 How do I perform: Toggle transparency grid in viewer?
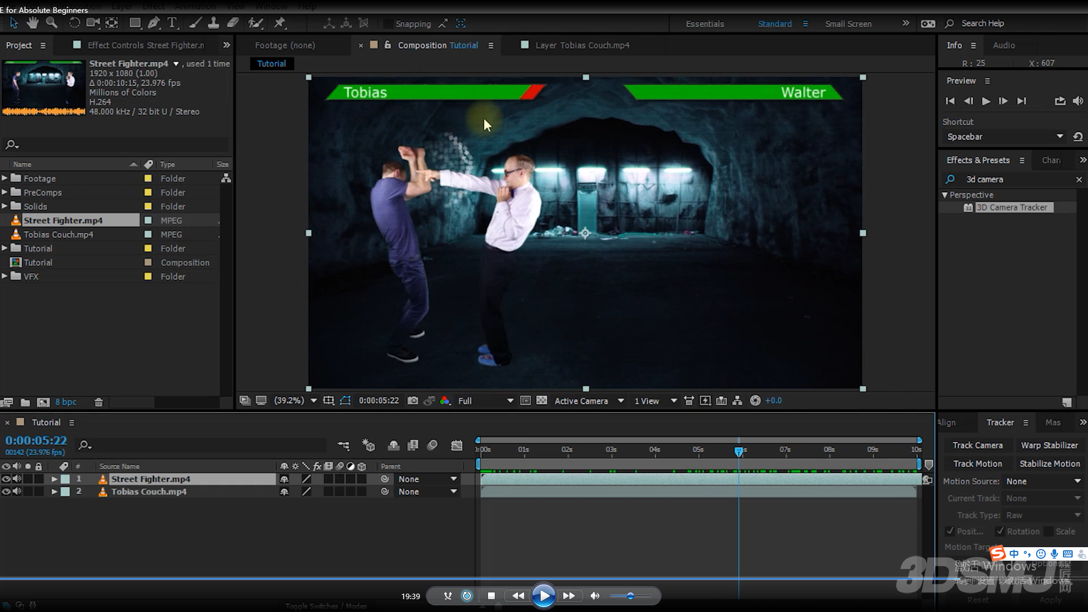(542, 400)
